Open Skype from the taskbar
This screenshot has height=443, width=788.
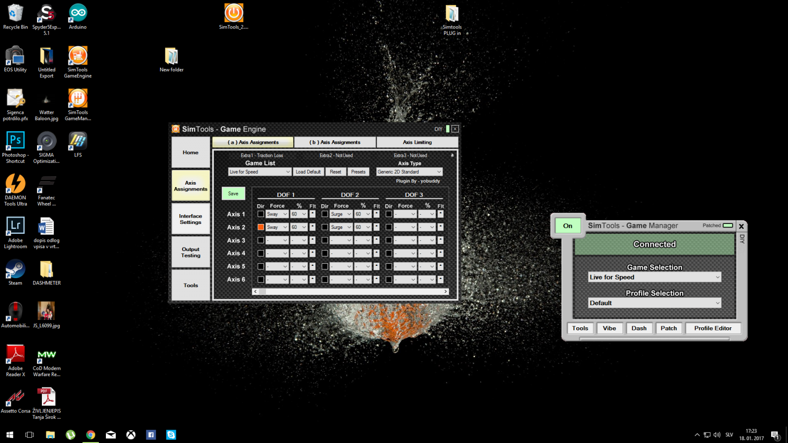coord(171,435)
